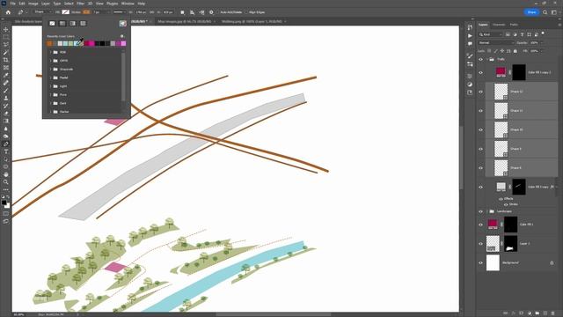Select the Gradient tool
Screen dimensions: 563x317
click(x=6, y=121)
